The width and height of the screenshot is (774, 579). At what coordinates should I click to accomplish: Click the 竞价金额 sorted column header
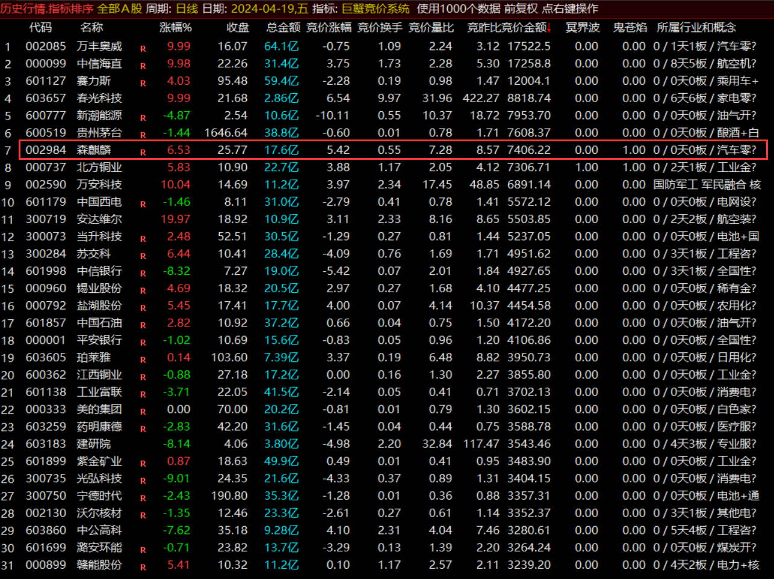524,28
